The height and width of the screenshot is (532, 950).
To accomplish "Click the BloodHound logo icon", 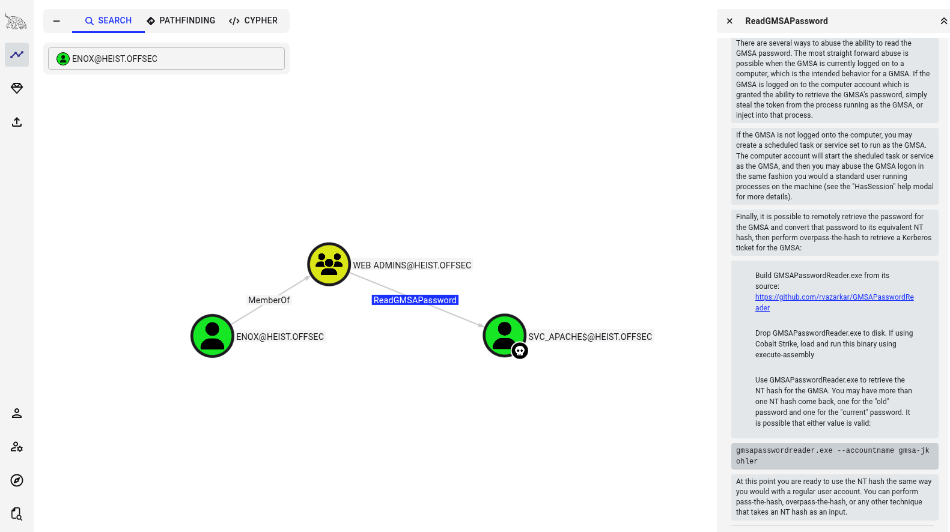I will [16, 22].
